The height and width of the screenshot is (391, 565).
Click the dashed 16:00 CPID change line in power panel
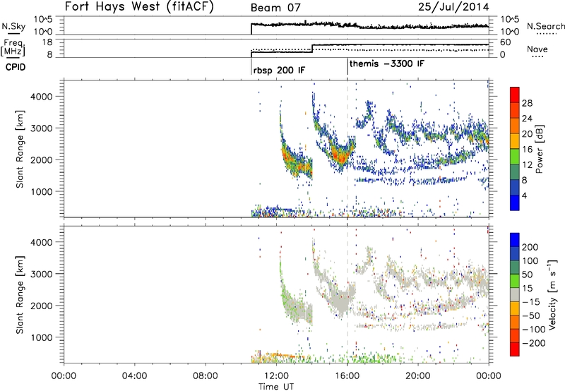click(347, 149)
